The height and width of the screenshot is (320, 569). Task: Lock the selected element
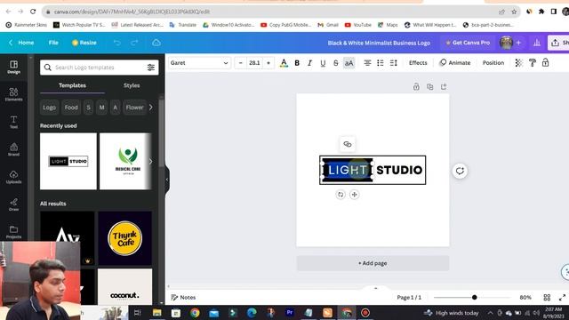coord(545,63)
